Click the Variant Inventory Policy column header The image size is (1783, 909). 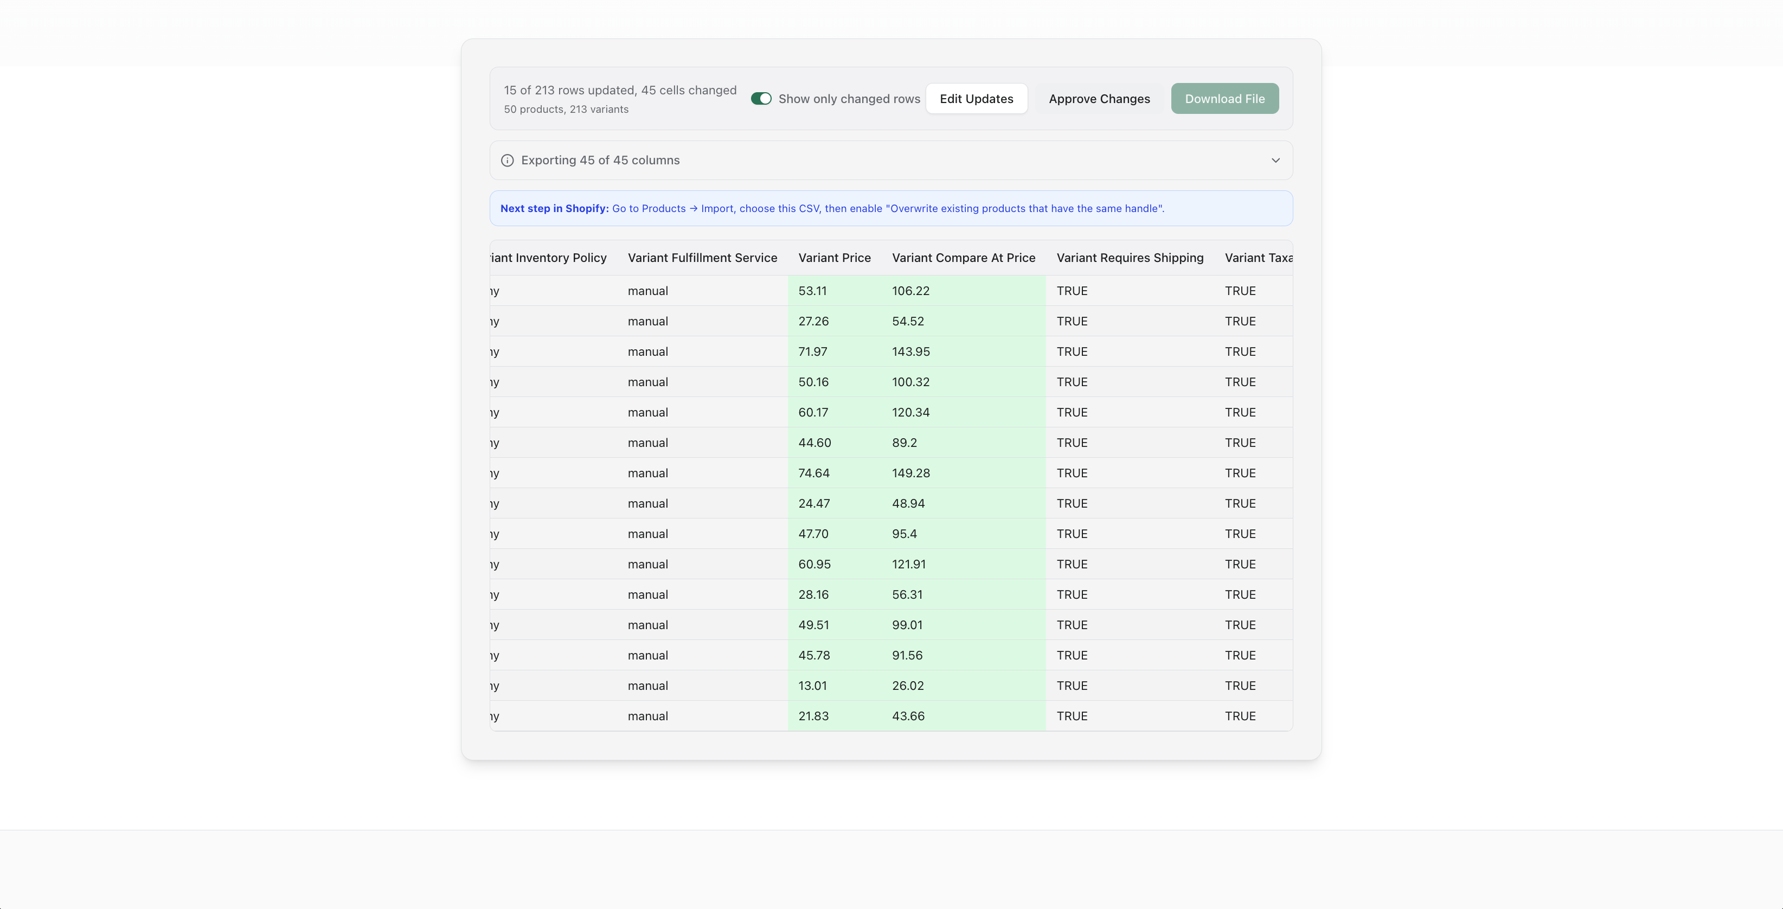point(546,257)
